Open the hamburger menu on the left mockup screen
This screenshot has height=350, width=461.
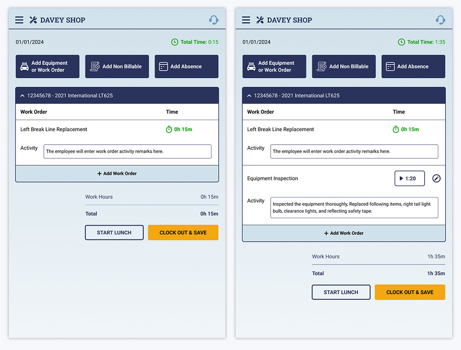point(19,20)
